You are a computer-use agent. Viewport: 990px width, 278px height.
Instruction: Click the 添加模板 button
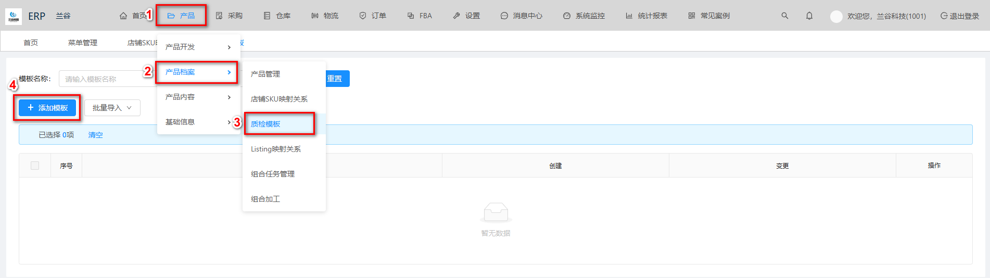coord(47,108)
